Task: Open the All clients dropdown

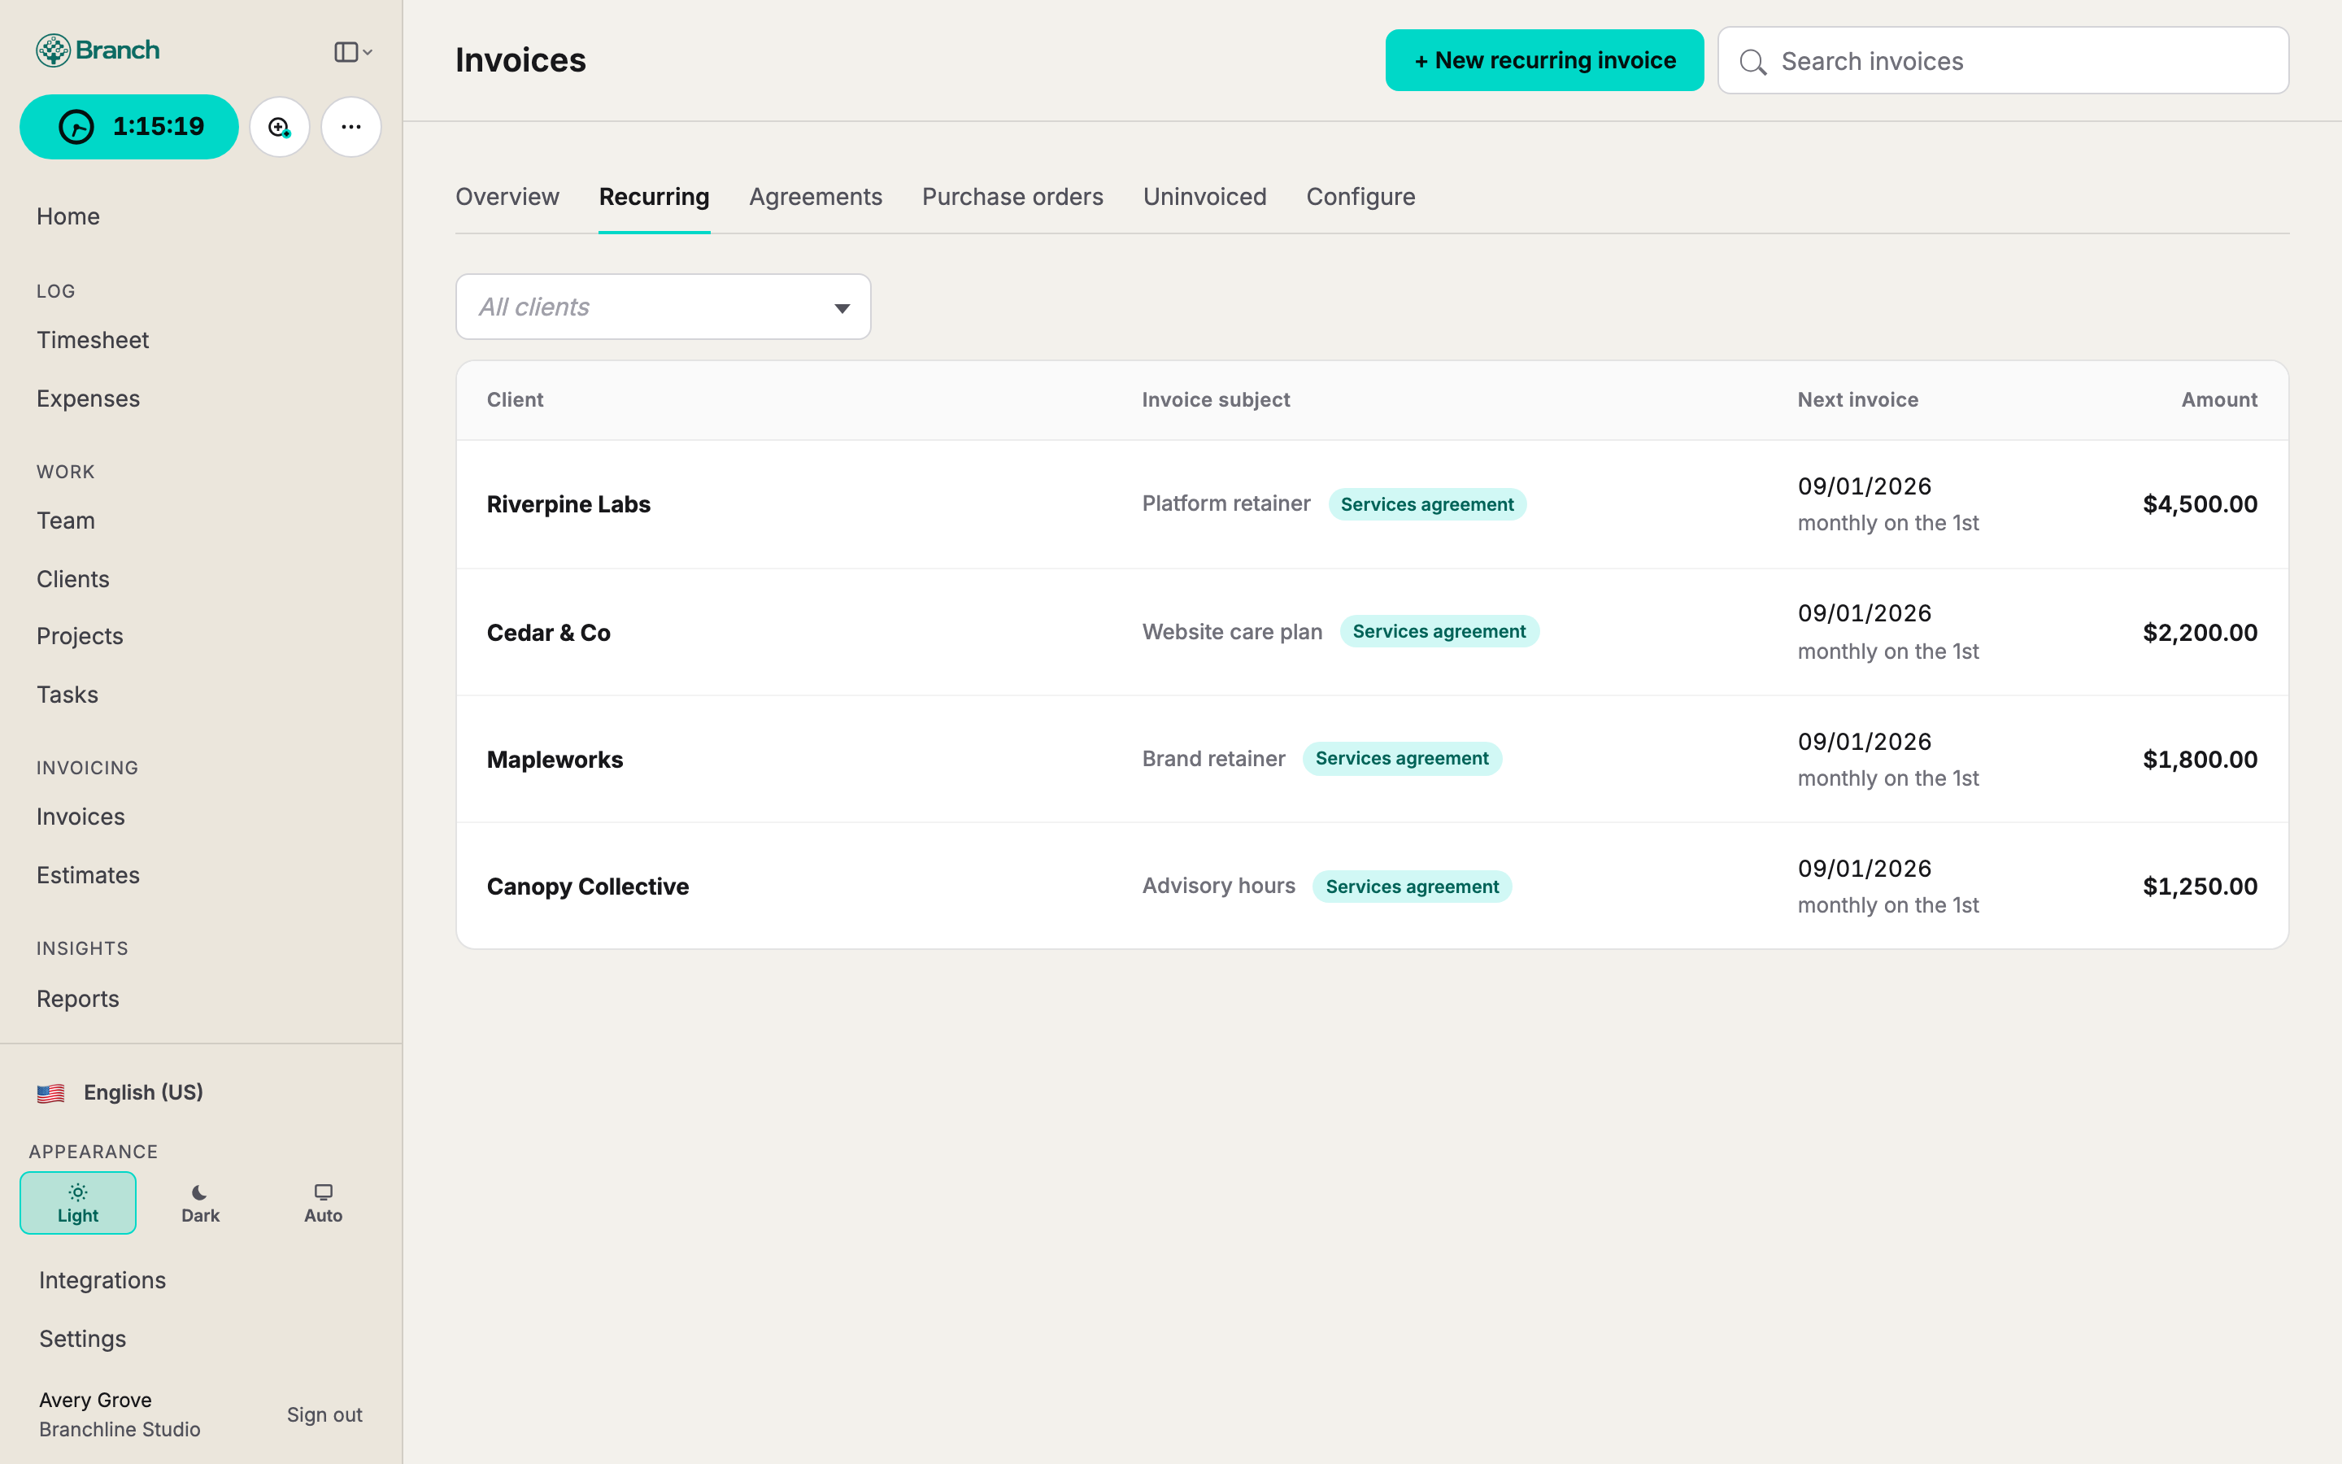Action: pos(663,307)
